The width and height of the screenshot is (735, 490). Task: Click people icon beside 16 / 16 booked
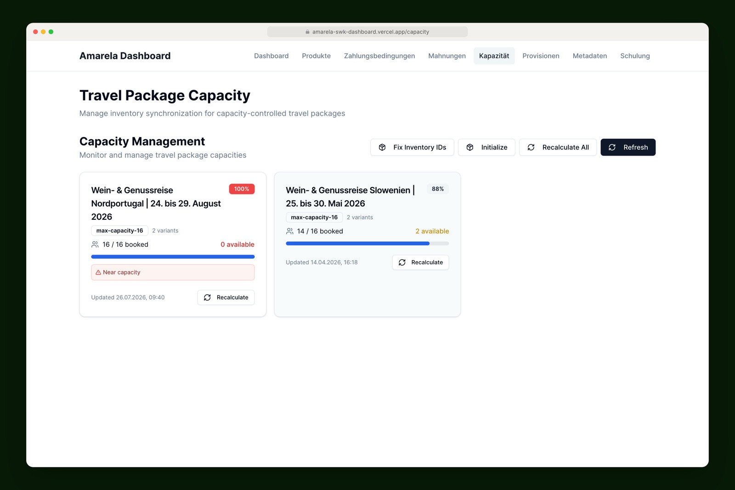click(x=95, y=244)
